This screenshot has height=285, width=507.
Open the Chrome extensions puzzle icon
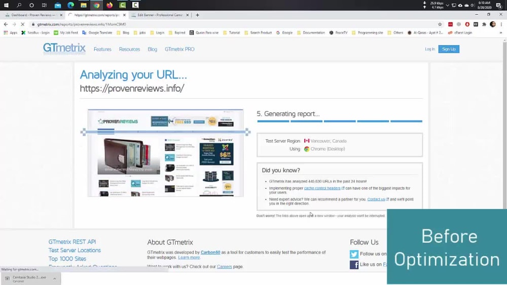click(484, 24)
